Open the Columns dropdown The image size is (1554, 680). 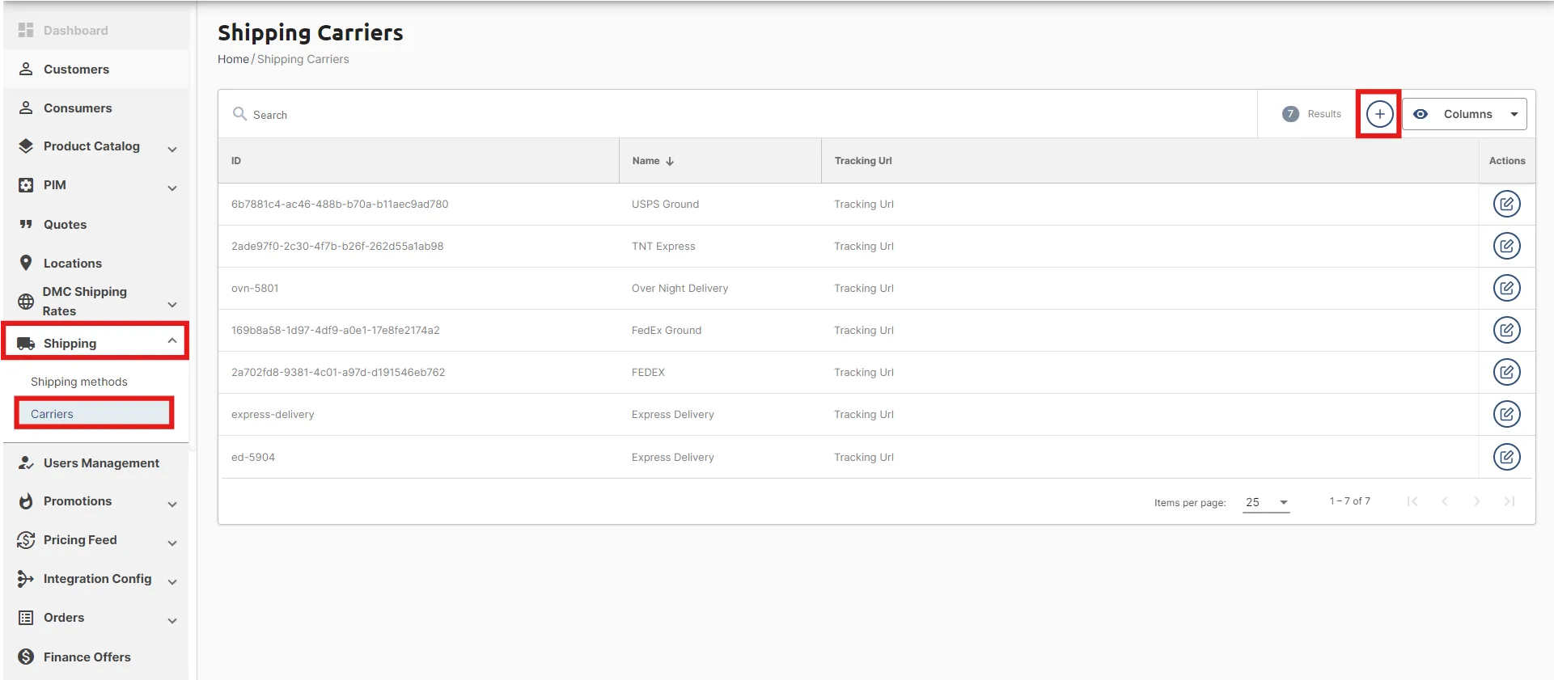tap(1464, 114)
